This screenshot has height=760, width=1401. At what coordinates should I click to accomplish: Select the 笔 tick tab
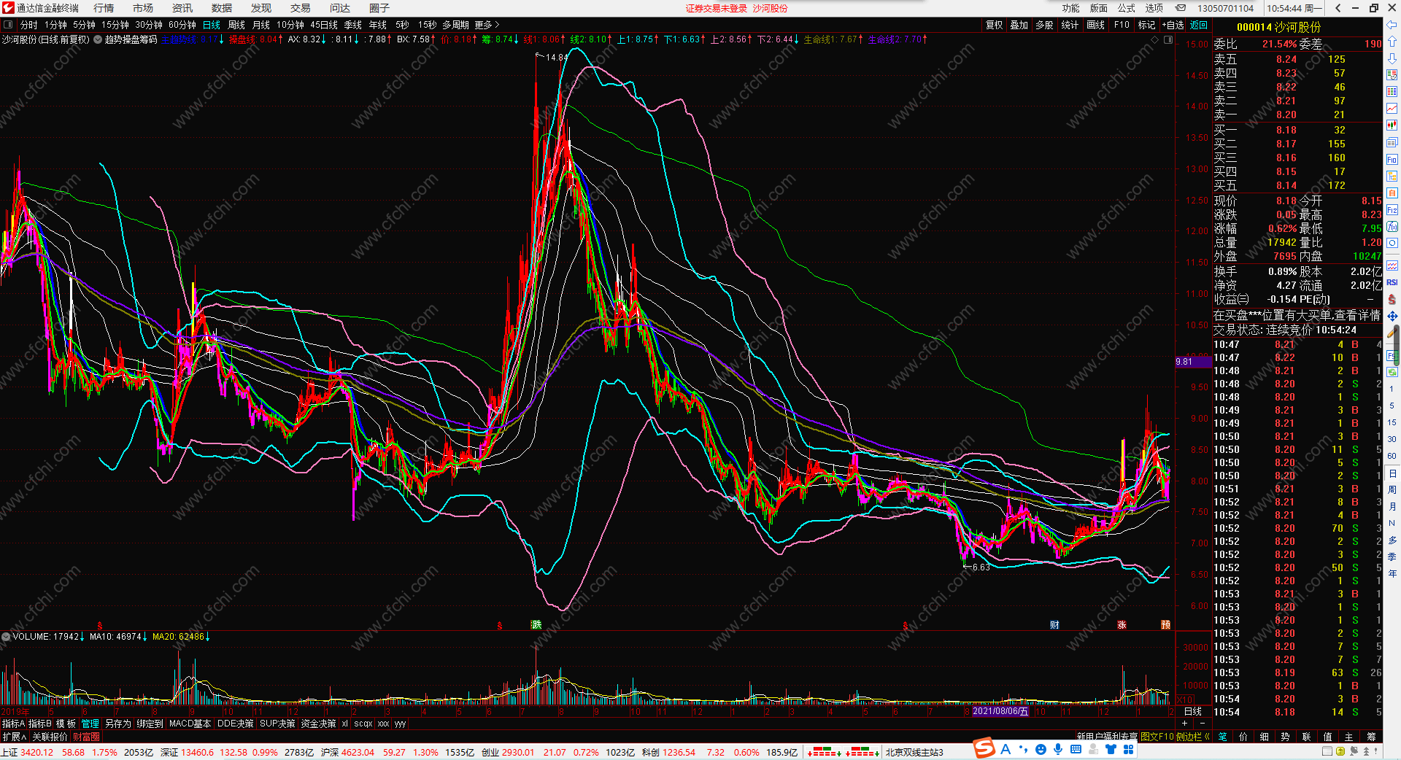coord(1222,737)
